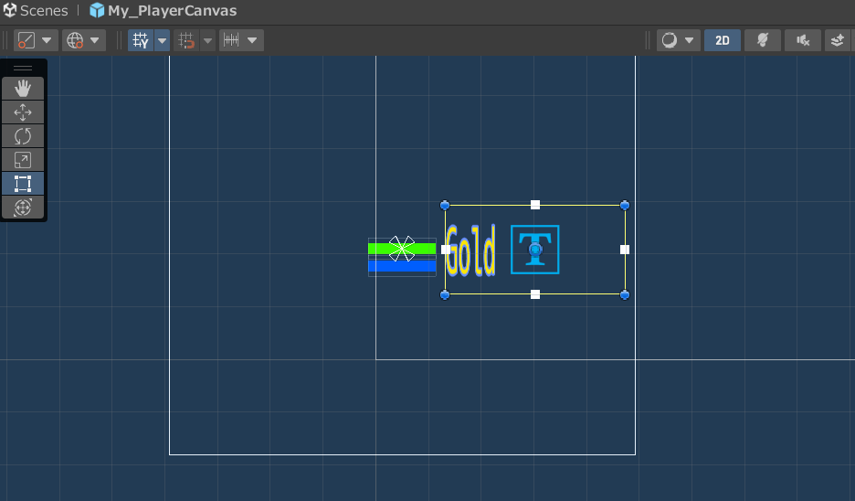The width and height of the screenshot is (855, 501).
Task: Click the Unity Scenes breadcrumb icon
Action: point(11,11)
